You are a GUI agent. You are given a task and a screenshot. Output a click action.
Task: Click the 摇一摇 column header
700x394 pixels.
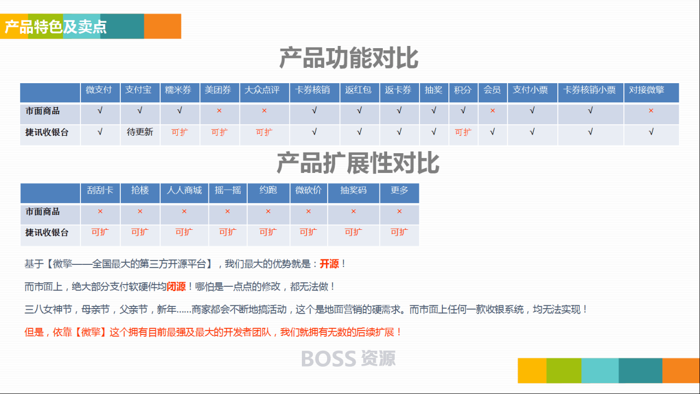tap(227, 193)
